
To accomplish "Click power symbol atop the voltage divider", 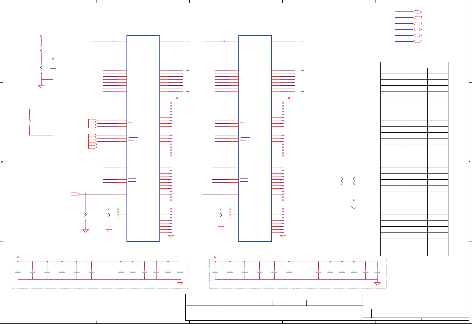I will coord(41,36).
